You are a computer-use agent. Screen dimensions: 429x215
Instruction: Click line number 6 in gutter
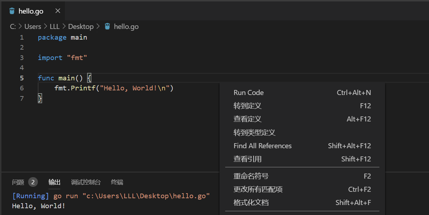tap(22, 88)
